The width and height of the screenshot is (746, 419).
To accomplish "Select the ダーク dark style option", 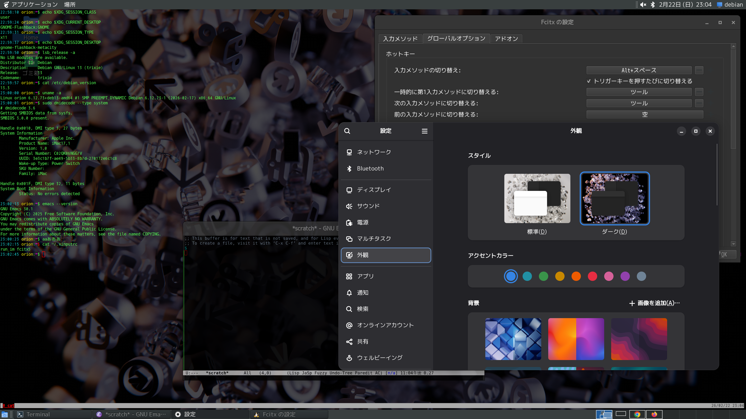I will 615,198.
